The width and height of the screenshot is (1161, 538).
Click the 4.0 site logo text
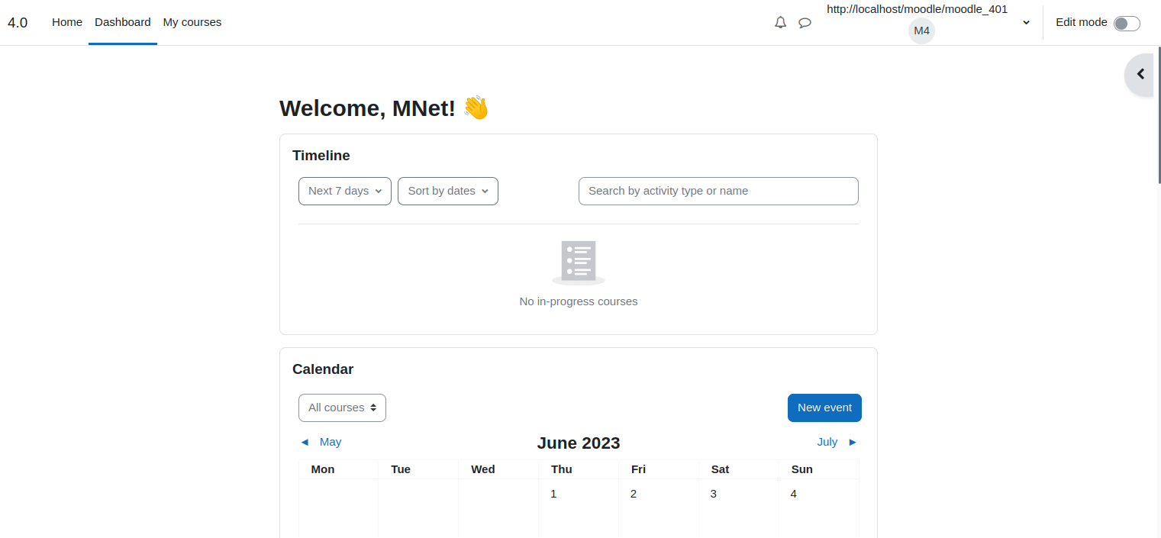pyautogui.click(x=18, y=22)
